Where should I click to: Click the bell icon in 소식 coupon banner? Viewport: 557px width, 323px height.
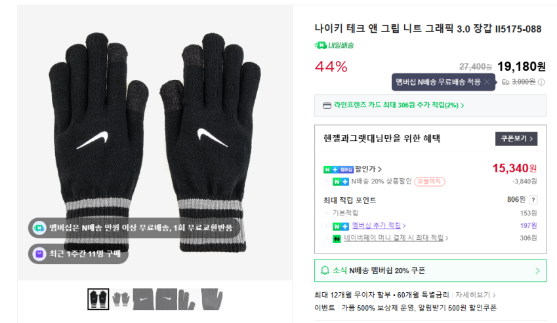325,270
